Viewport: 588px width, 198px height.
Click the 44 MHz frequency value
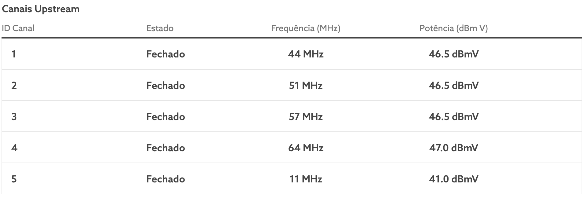(306, 54)
